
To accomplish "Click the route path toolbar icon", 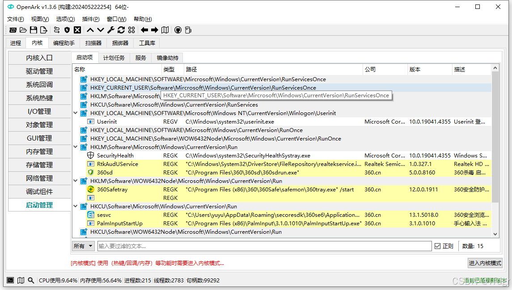I will 57,30.
